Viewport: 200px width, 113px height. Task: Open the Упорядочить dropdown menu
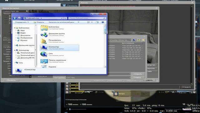click(x=22, y=22)
